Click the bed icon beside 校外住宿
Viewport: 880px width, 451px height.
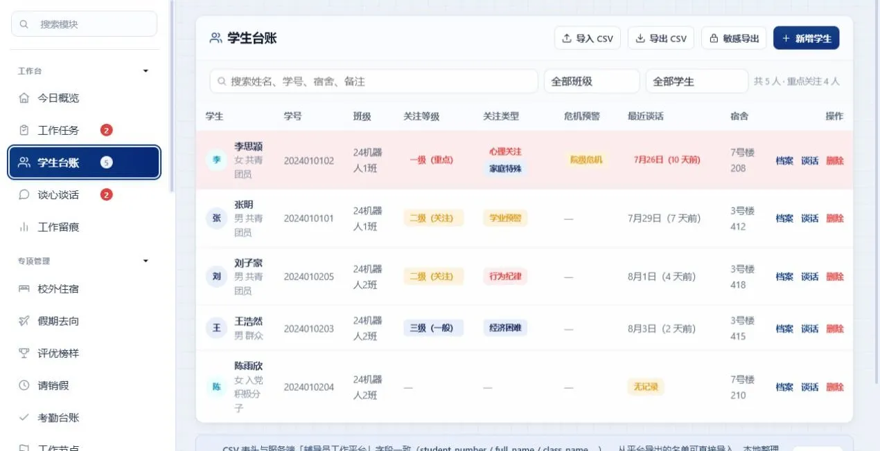(x=24, y=288)
